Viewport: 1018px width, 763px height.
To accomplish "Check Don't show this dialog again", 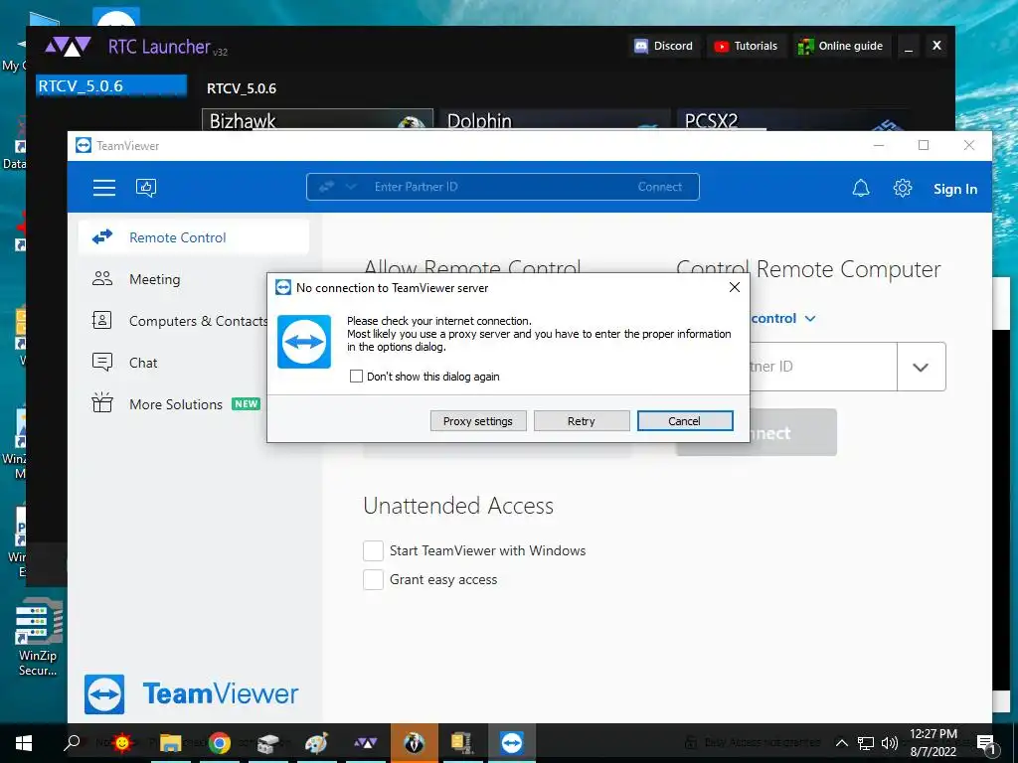I will (x=356, y=377).
